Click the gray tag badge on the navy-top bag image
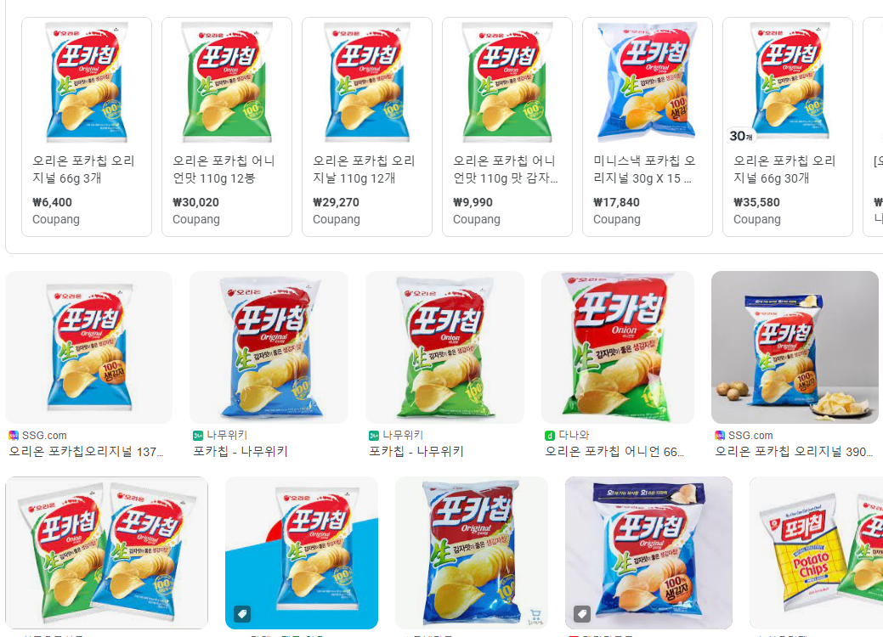 pyautogui.click(x=582, y=614)
